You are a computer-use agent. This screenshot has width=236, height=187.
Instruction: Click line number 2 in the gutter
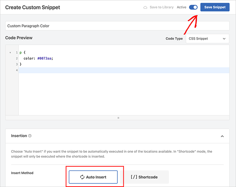click(x=16, y=58)
